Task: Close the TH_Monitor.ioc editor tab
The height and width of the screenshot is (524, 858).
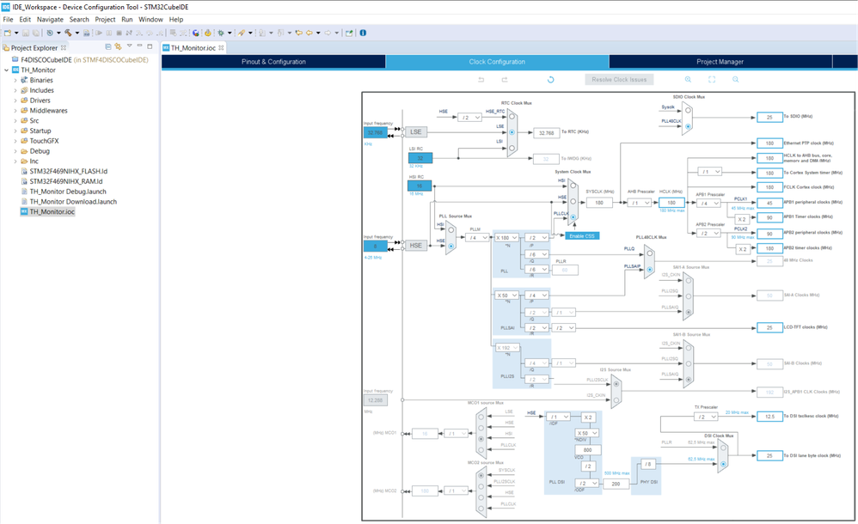Action: point(221,47)
